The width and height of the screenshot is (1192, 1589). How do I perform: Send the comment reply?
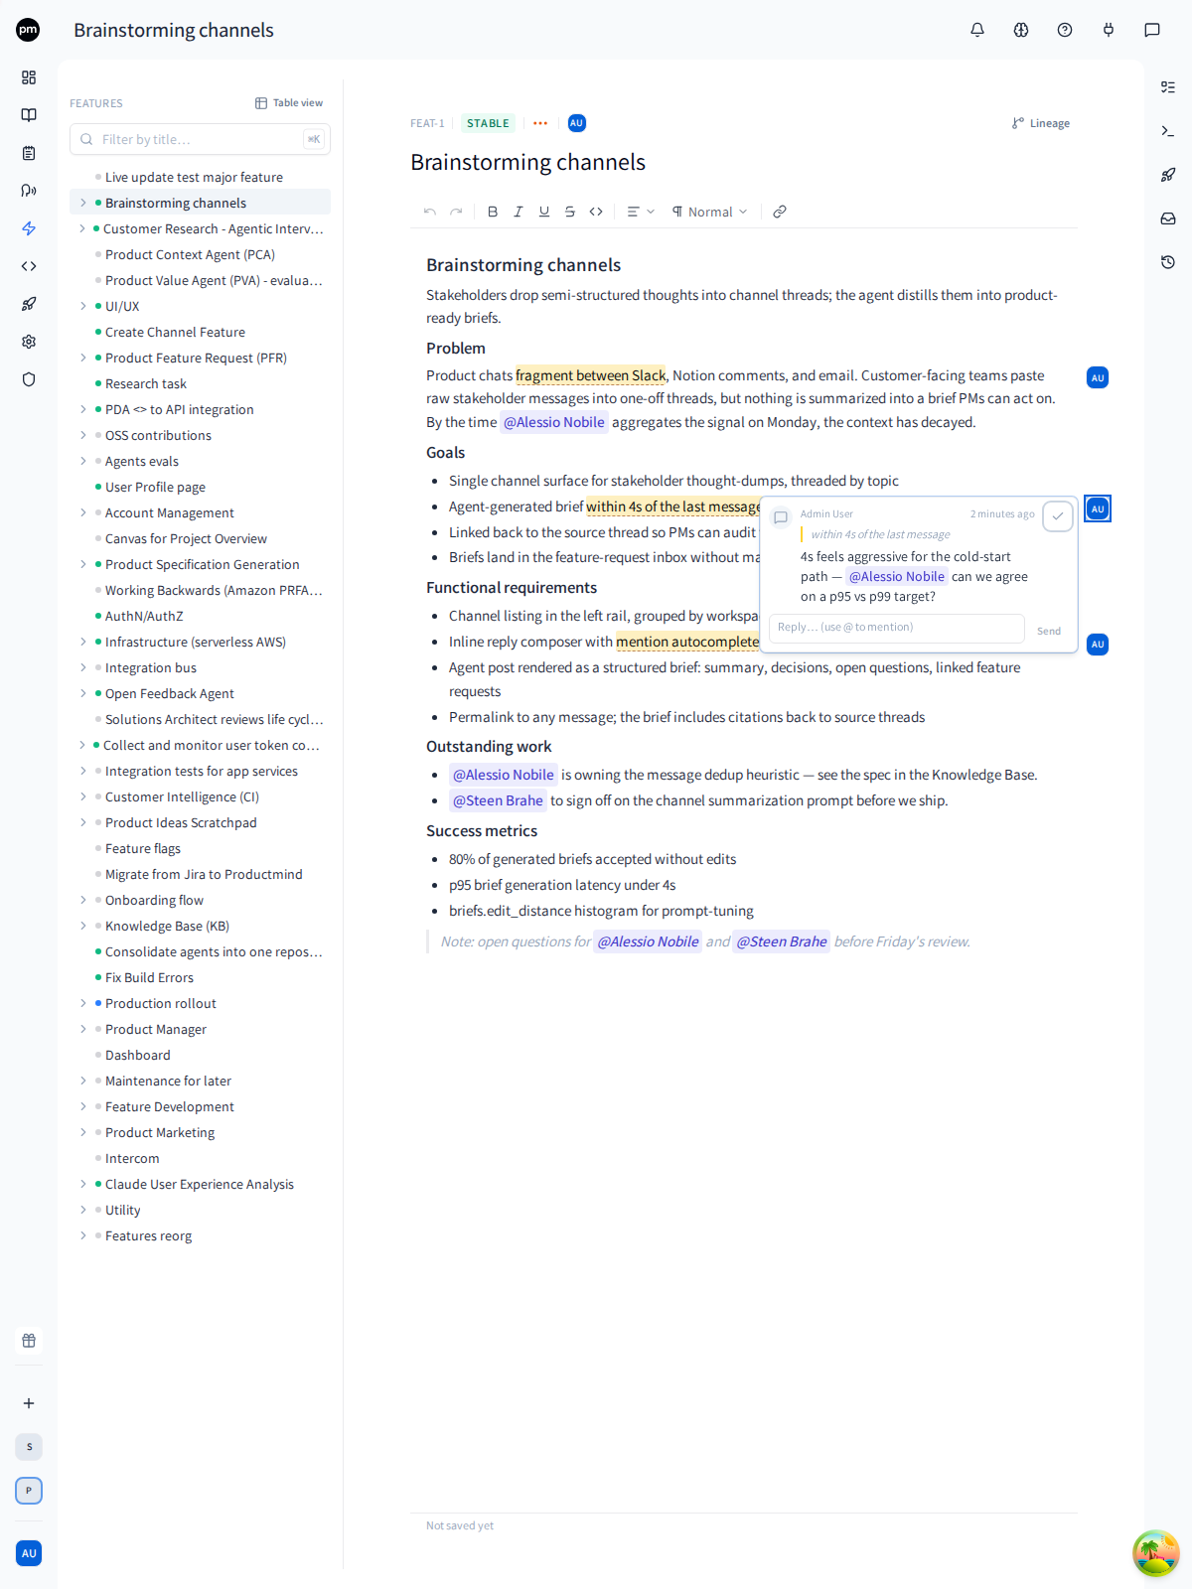(x=1049, y=631)
